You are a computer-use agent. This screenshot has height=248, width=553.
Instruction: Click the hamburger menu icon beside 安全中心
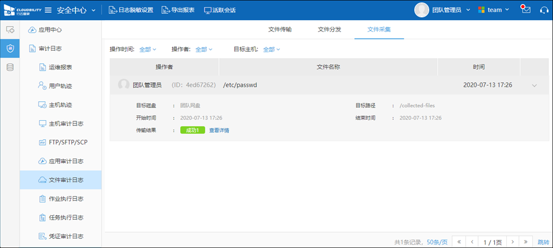48,10
